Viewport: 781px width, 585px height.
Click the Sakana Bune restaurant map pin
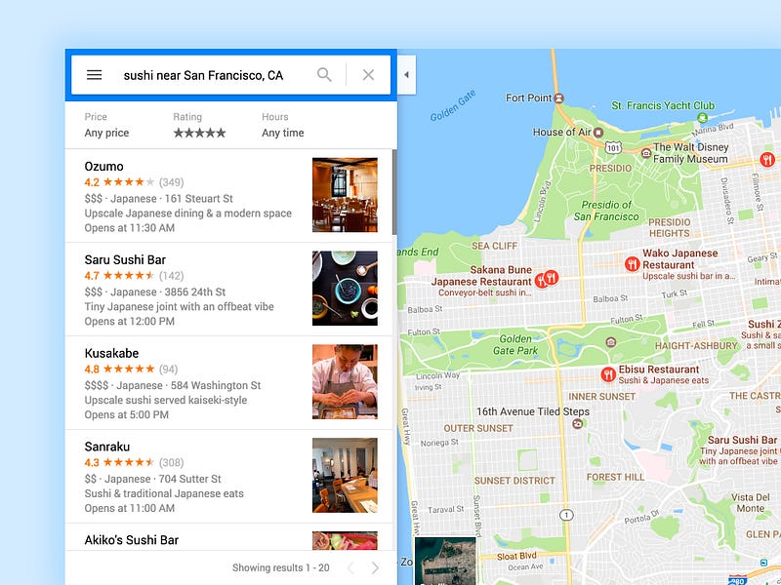pos(541,281)
